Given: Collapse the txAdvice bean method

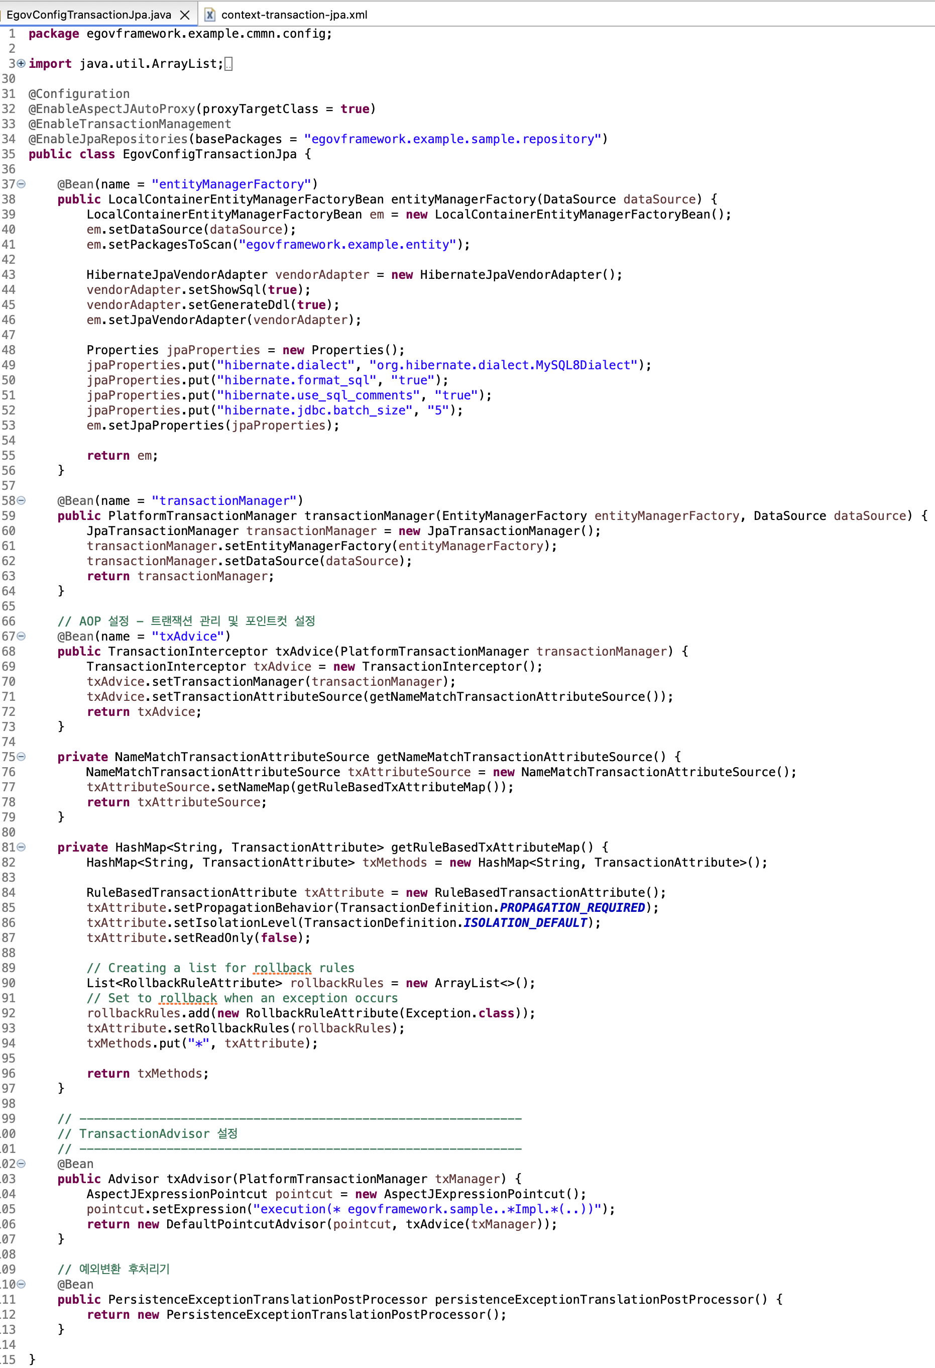Looking at the screenshot, I should click(x=20, y=637).
